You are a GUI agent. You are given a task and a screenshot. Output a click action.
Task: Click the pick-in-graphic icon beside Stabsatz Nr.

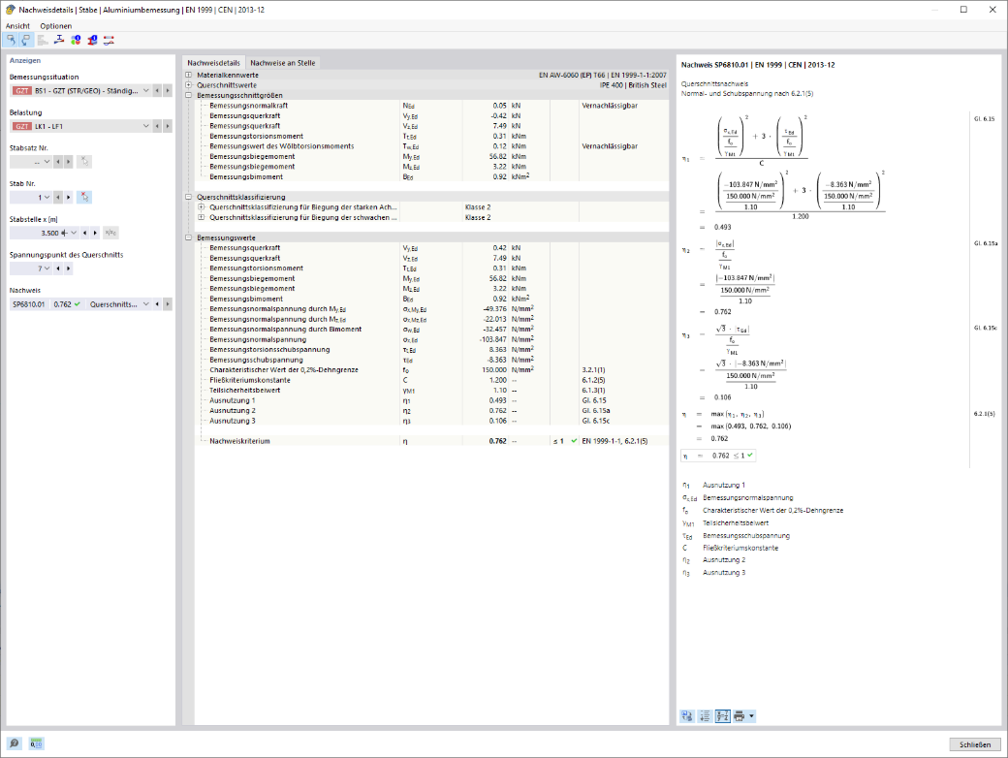84,161
